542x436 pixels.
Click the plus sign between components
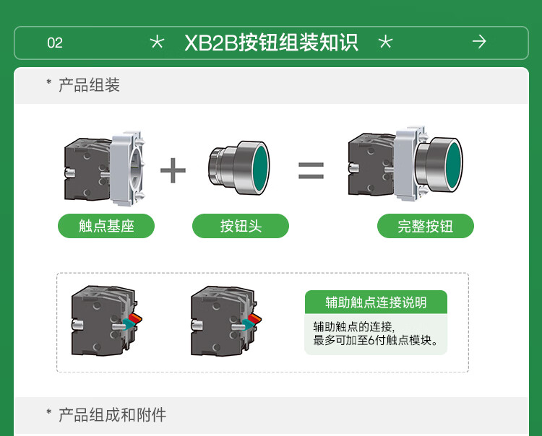[x=173, y=170]
